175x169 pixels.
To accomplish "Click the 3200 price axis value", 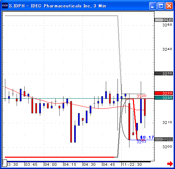I will coord(167,147).
